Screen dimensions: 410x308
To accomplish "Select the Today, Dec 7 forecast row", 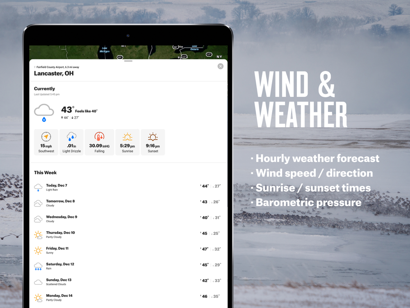I will pos(128,188).
